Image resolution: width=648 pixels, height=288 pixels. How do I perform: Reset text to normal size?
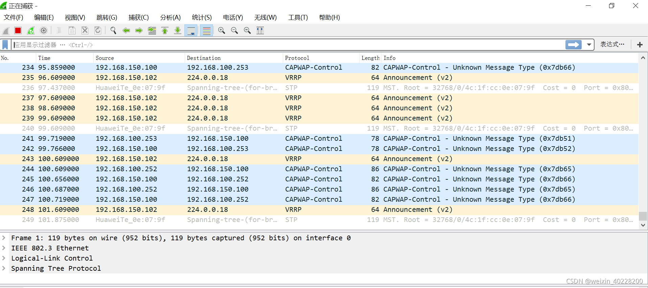247,31
